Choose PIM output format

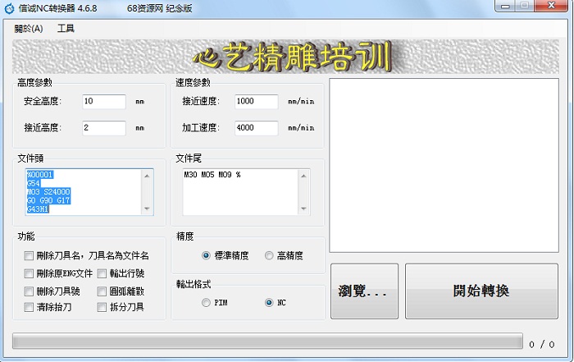[x=206, y=303]
